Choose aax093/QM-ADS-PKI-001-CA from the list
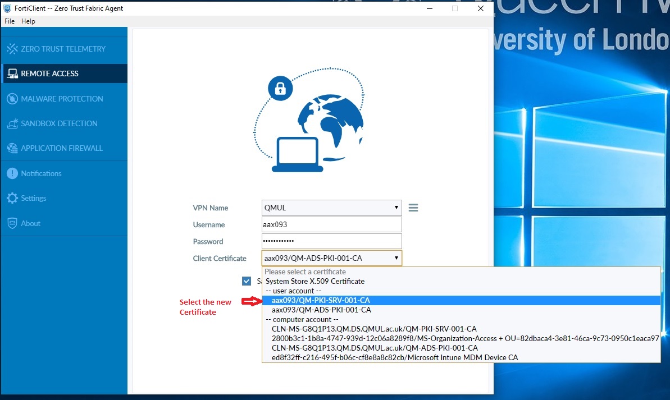Screen dimensions: 670x400 (x=321, y=310)
